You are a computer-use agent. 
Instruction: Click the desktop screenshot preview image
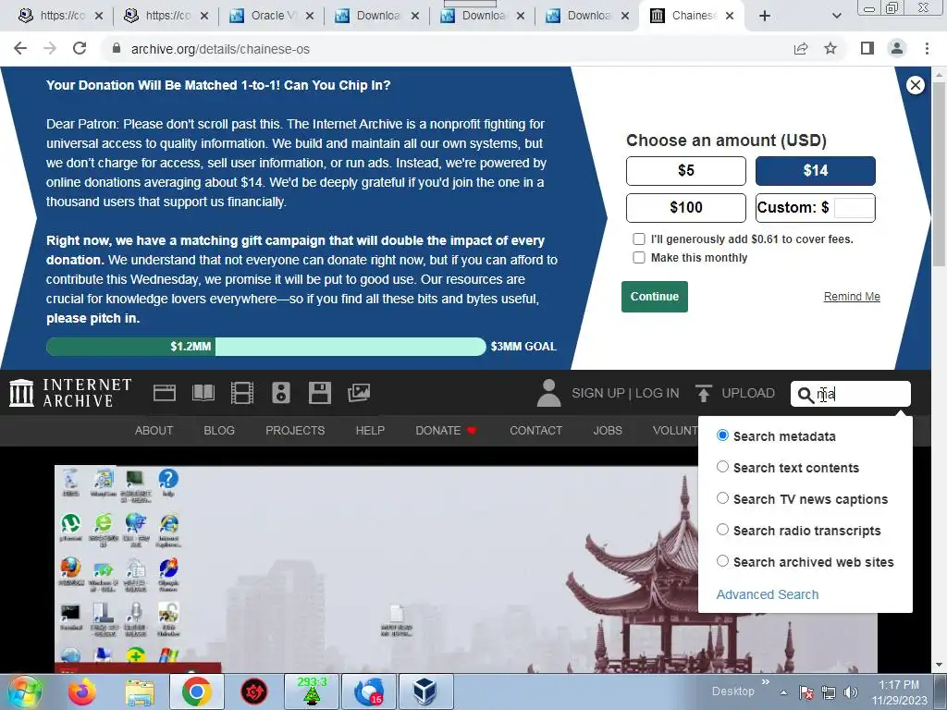[x=466, y=569]
